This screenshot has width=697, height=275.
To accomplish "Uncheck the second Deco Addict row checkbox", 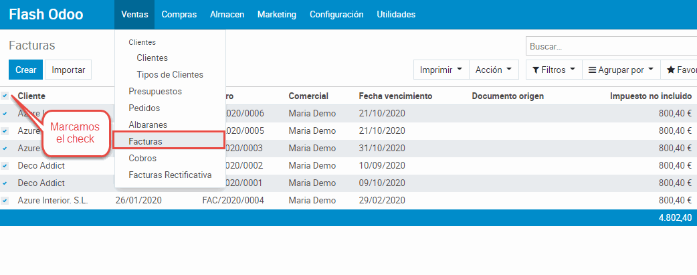I will (5, 183).
